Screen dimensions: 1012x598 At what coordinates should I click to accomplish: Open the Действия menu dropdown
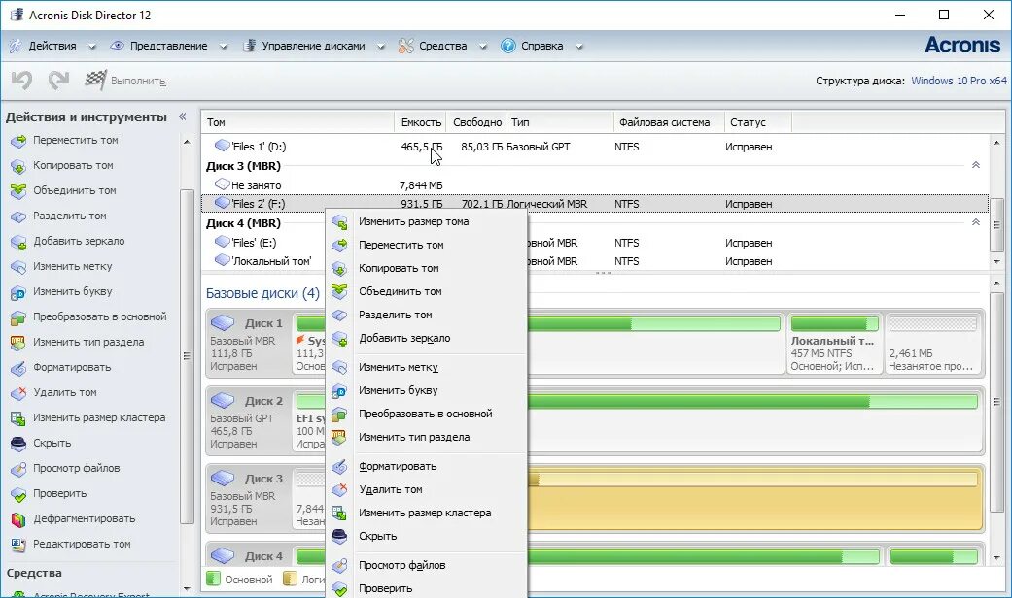(x=52, y=46)
